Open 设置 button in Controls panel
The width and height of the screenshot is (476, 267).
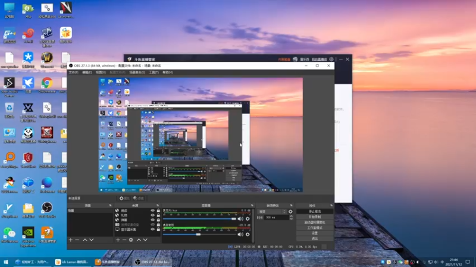tap(315, 233)
